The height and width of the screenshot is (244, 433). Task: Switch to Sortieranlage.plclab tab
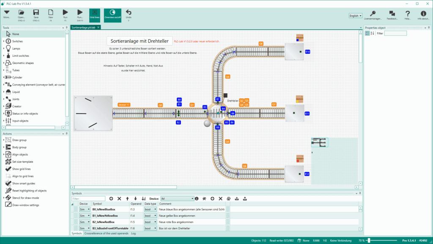pyautogui.click(x=83, y=28)
